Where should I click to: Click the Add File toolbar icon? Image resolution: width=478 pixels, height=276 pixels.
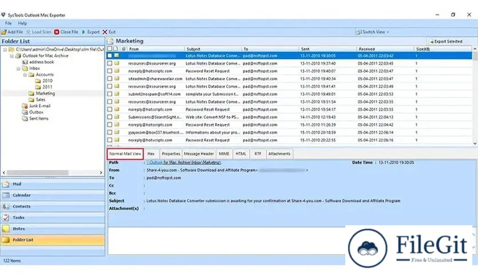tap(3, 32)
